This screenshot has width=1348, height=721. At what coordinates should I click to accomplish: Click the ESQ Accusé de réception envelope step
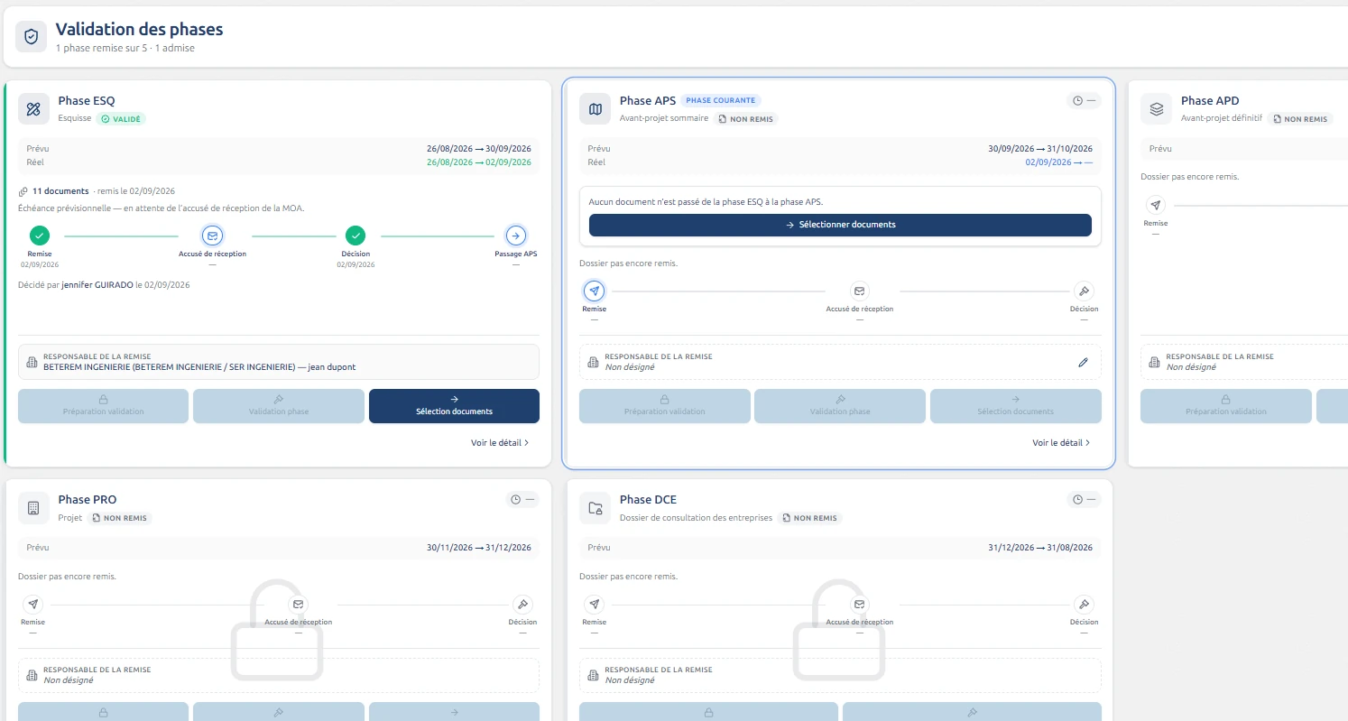[x=212, y=236]
